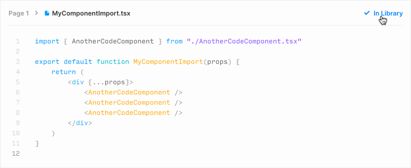Click the checkmark icon next to In Library
411x168 pixels.
pyautogui.click(x=367, y=13)
